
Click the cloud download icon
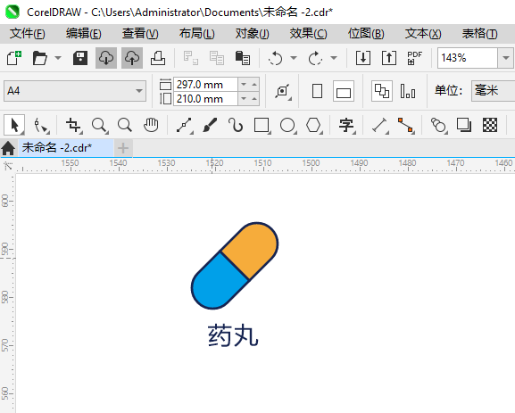[106, 58]
